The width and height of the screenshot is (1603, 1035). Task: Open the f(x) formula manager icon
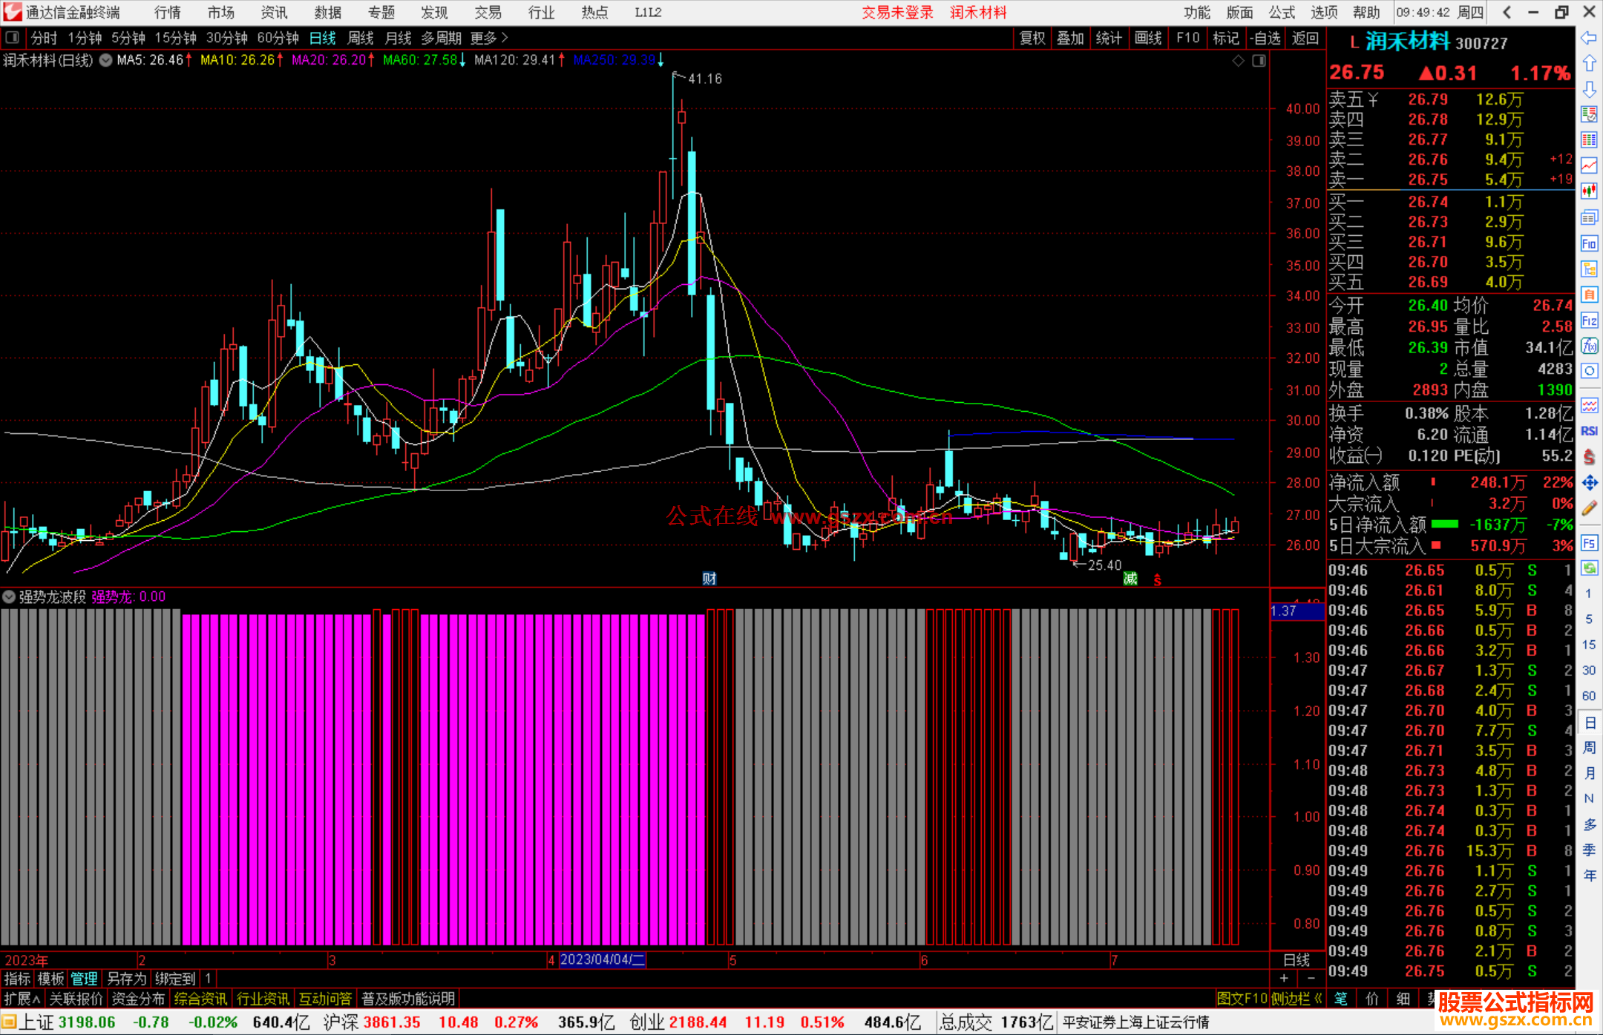point(1589,346)
